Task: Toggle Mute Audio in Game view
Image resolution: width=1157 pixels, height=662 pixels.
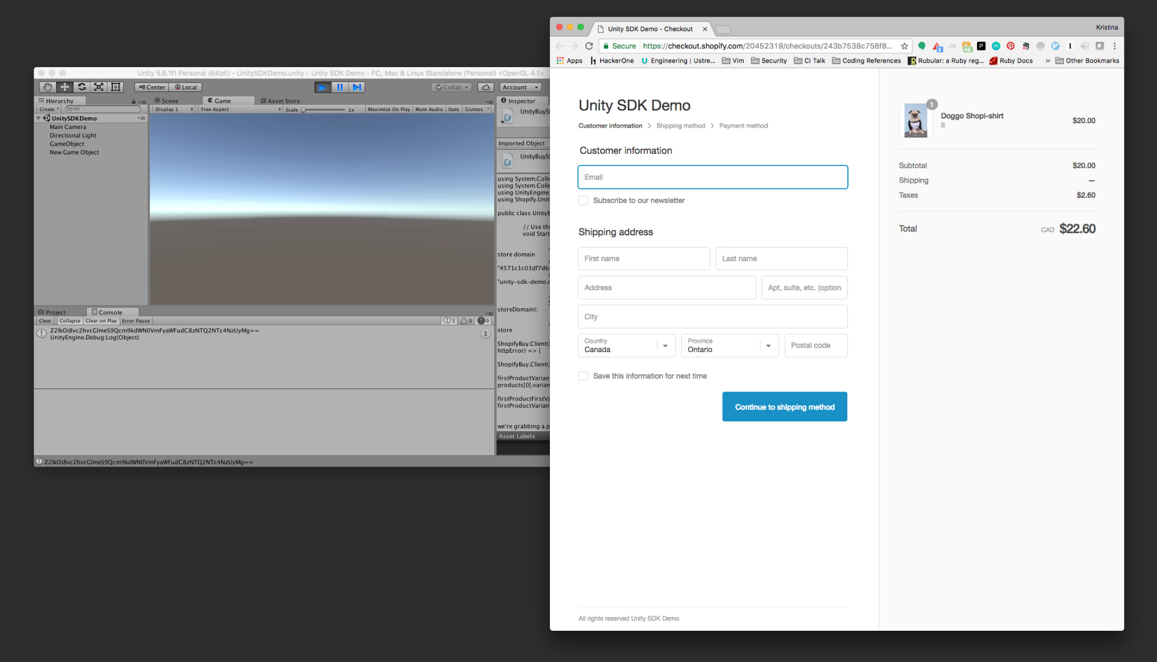Action: tap(428, 109)
